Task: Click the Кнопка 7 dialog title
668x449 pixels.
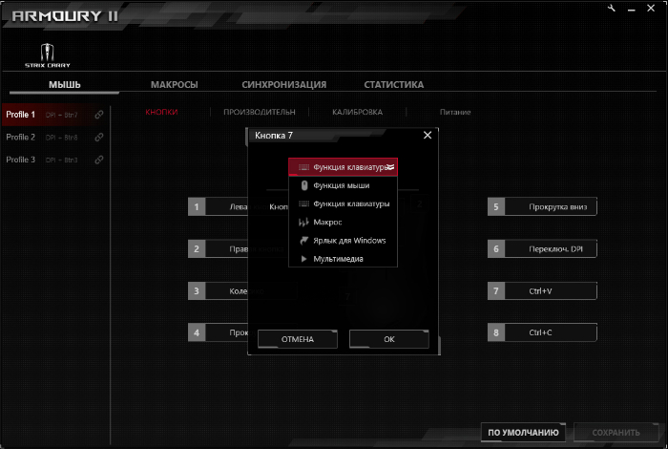Action: tap(274, 135)
